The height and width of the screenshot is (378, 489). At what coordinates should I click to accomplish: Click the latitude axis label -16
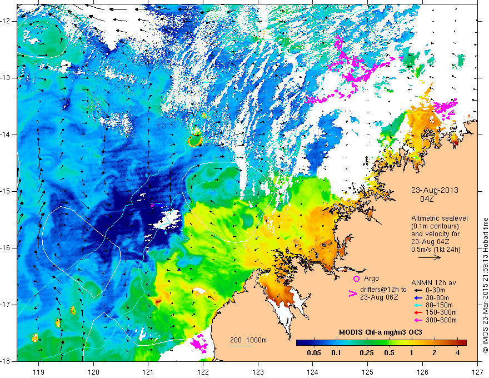click(x=6, y=248)
